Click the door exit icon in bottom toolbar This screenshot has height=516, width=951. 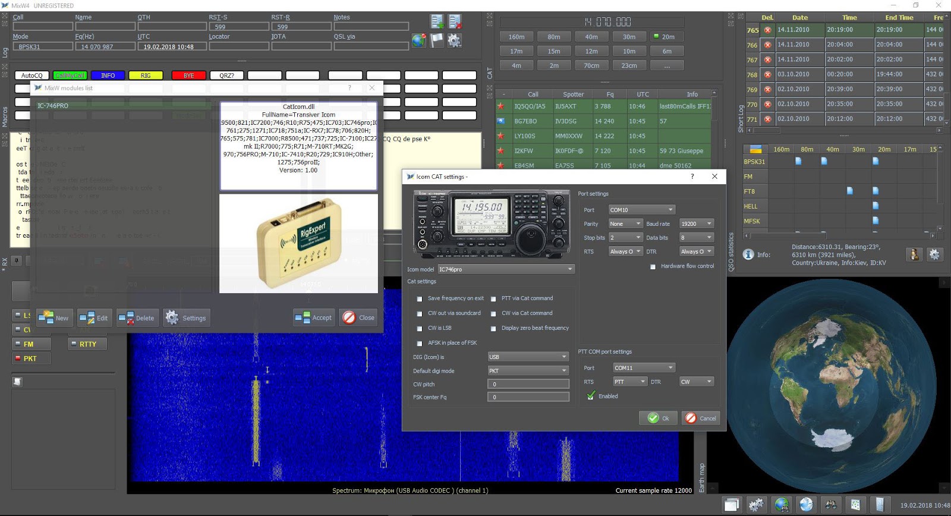(880, 505)
